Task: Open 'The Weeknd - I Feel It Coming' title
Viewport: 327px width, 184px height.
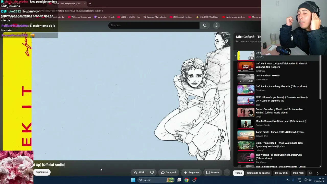Action: 279,157
